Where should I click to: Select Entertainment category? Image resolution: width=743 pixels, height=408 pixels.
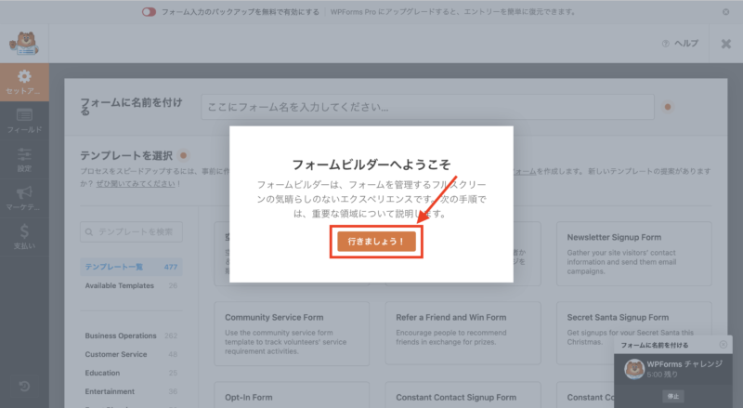131,391
